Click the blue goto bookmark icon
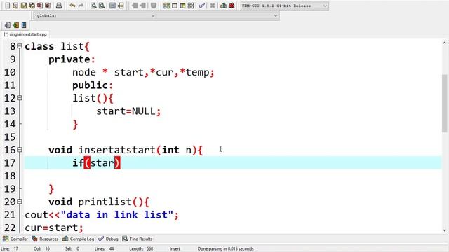Image resolution: width=449 pixels, height=252 pixels. click(x=24, y=25)
